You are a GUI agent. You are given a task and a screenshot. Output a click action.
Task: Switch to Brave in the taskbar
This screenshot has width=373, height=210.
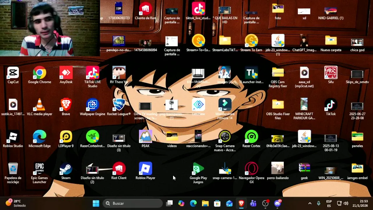pyautogui.click(x=241, y=203)
